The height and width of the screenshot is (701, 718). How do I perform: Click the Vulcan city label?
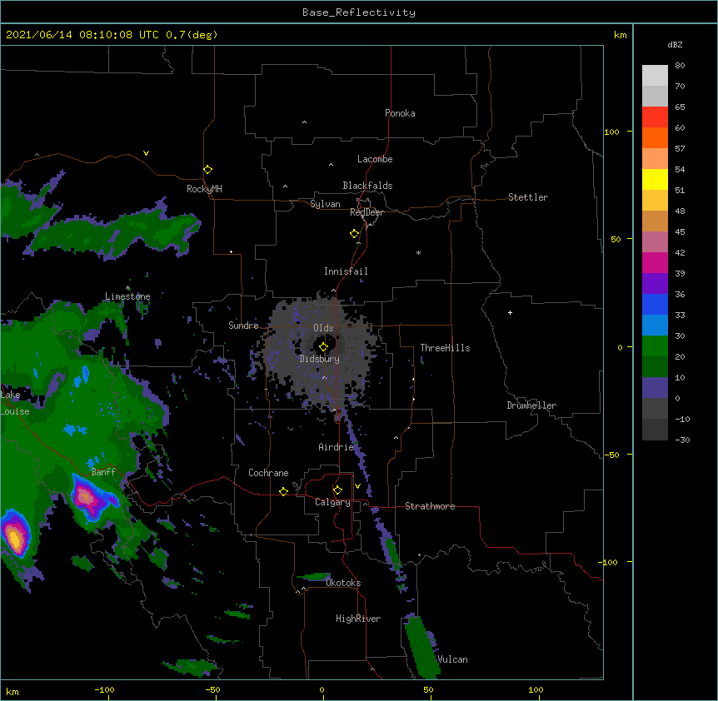tap(452, 659)
